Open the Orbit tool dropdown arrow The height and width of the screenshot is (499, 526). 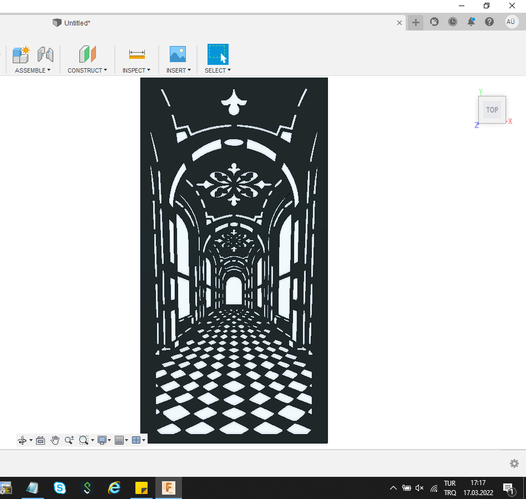coord(31,440)
